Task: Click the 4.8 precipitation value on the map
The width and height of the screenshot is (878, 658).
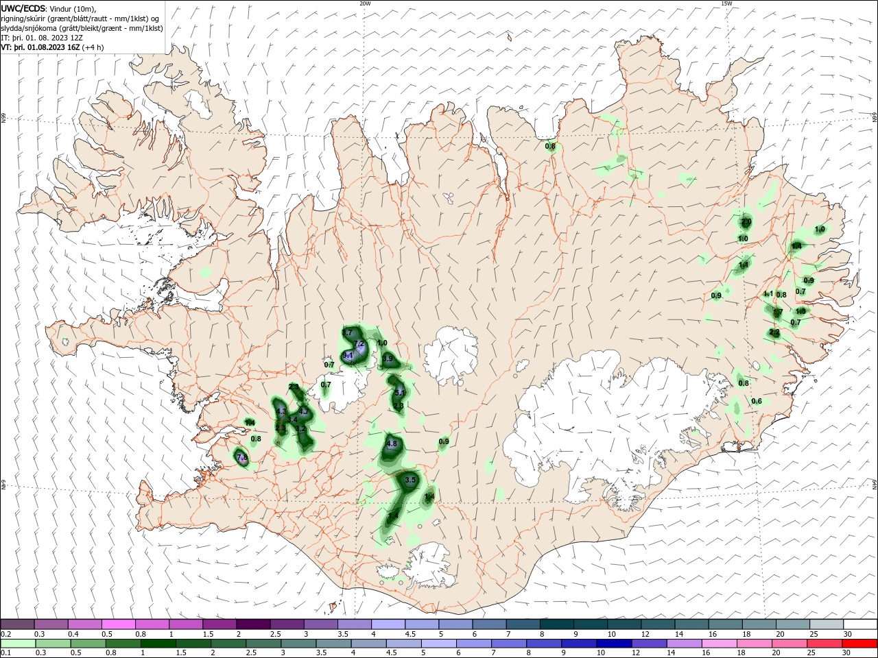Action: 392,444
